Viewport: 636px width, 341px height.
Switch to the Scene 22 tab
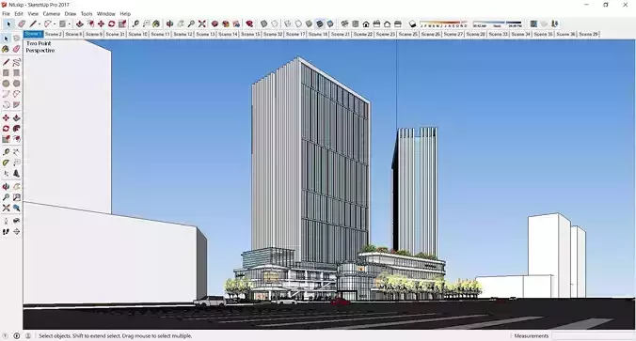click(x=362, y=34)
